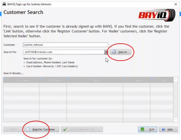Click the blue question mark Help icon

coord(163,129)
